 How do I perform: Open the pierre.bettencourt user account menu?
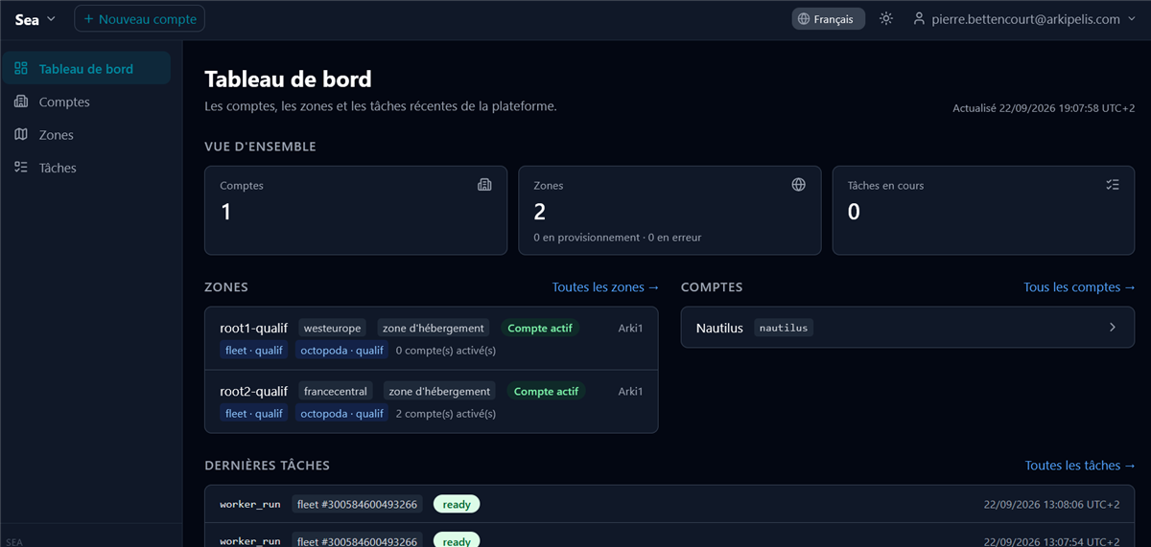click(x=1024, y=19)
